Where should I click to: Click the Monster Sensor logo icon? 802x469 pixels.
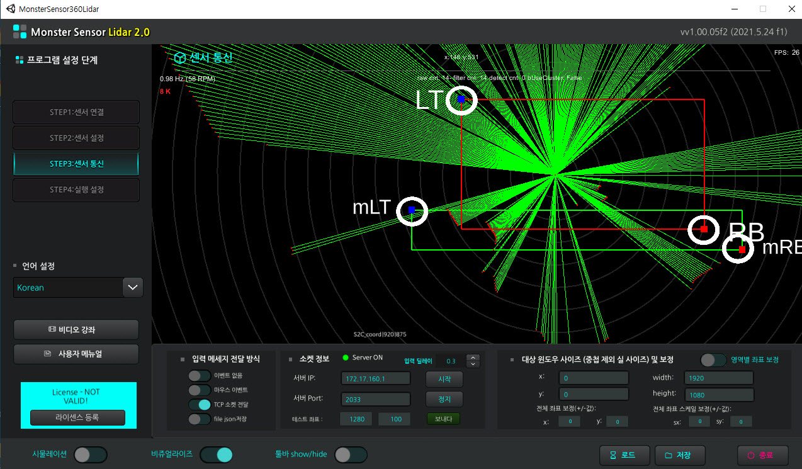tap(20, 31)
